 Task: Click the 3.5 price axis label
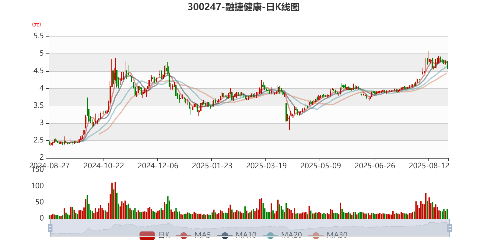tap(39, 106)
